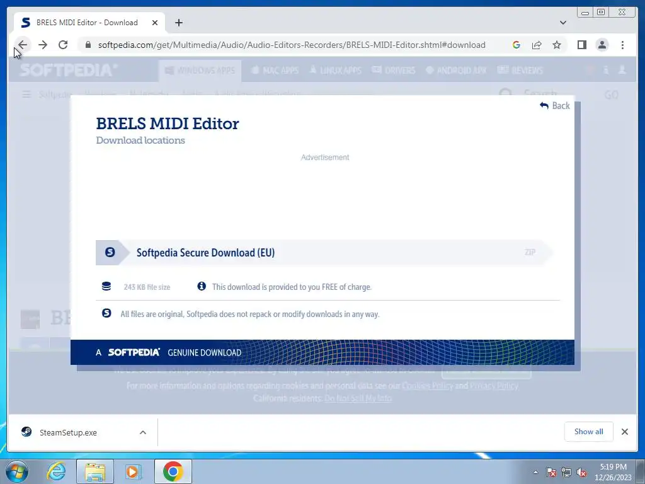Click the browser forward arrow

[43, 45]
